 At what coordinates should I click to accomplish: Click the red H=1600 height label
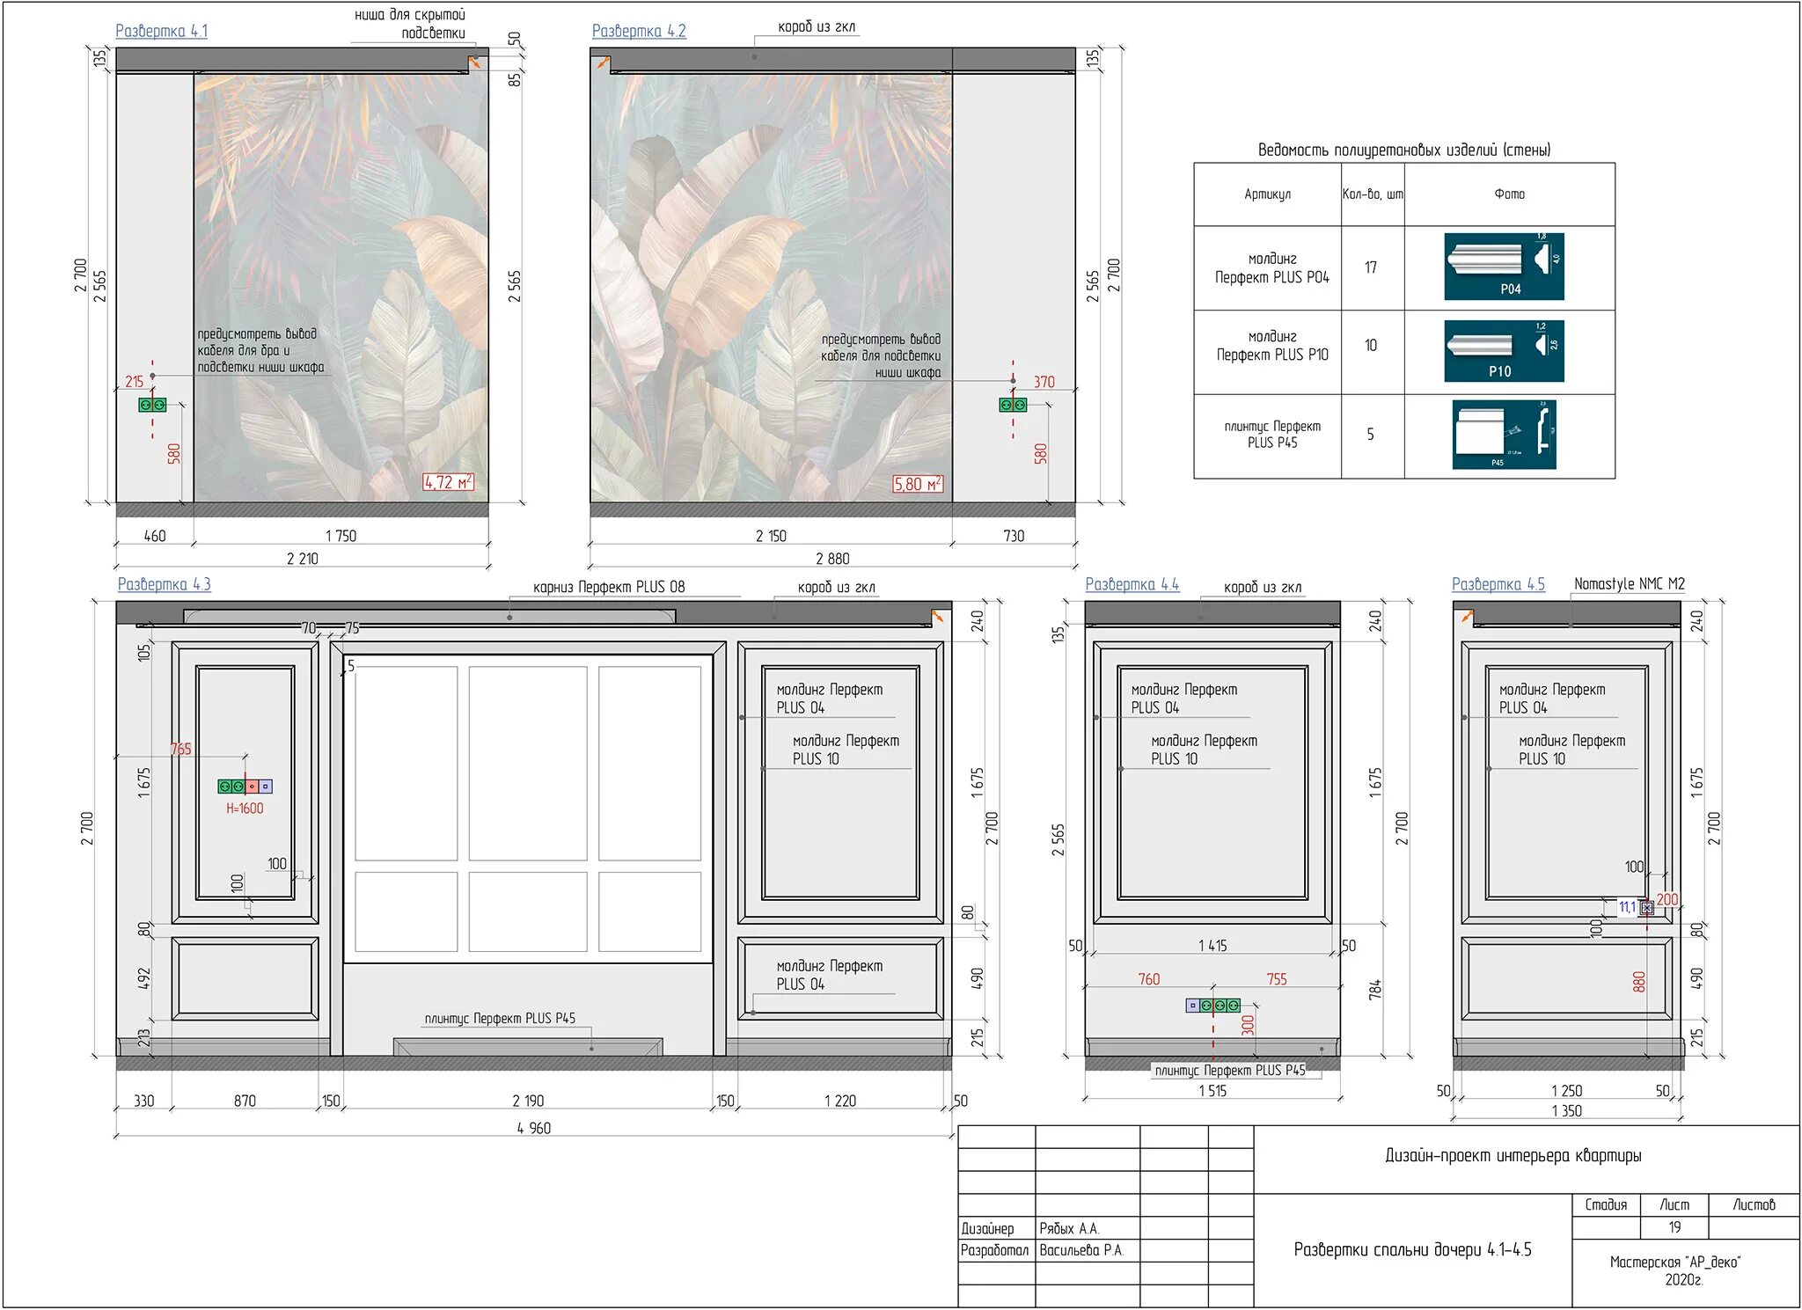tap(245, 809)
